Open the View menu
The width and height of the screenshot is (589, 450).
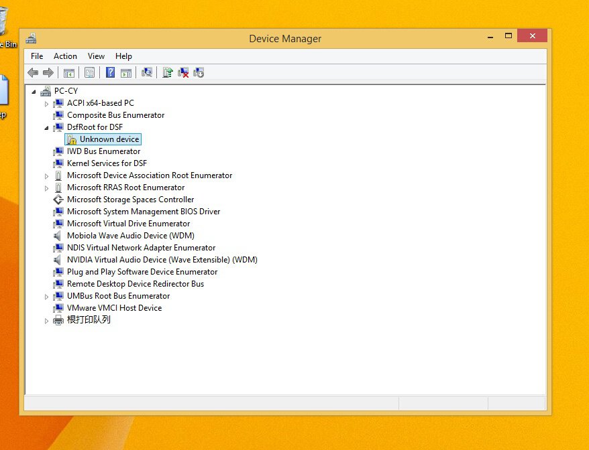pos(96,56)
